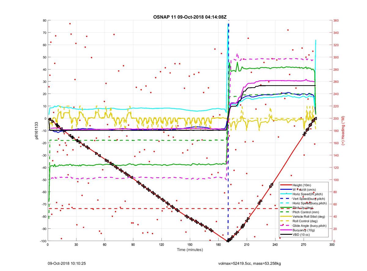
Task: Select the Time (minutes) axis label
Action: (190, 250)
